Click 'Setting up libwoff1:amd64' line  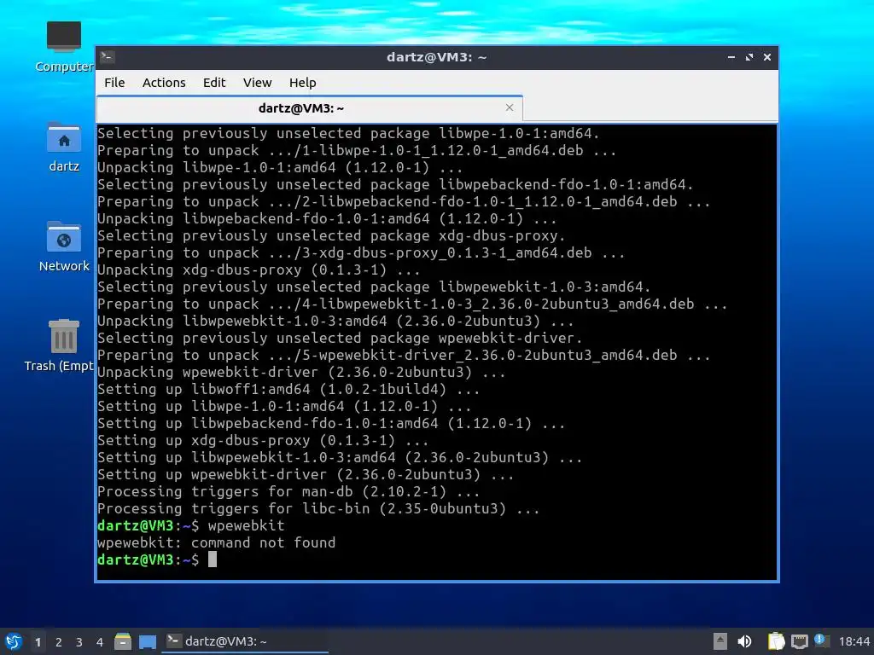click(x=288, y=389)
